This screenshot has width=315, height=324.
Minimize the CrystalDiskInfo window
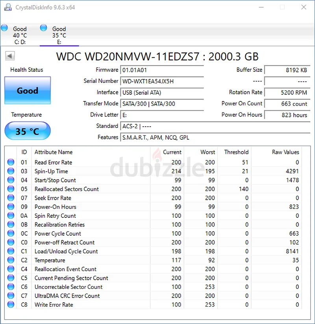pos(261,7)
